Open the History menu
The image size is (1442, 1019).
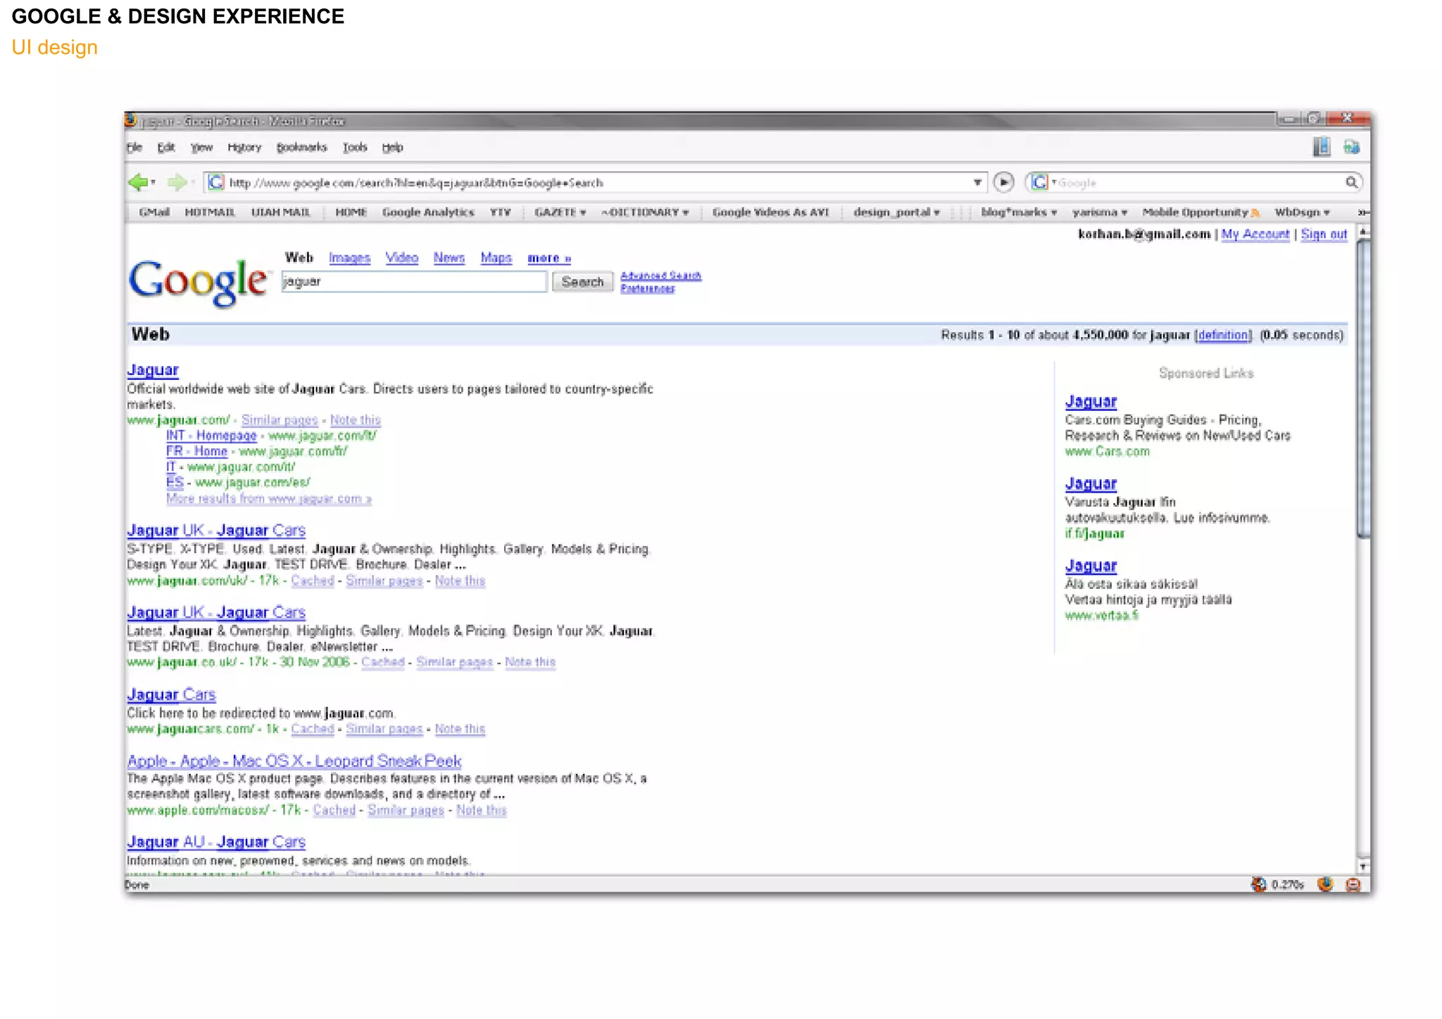point(244,147)
